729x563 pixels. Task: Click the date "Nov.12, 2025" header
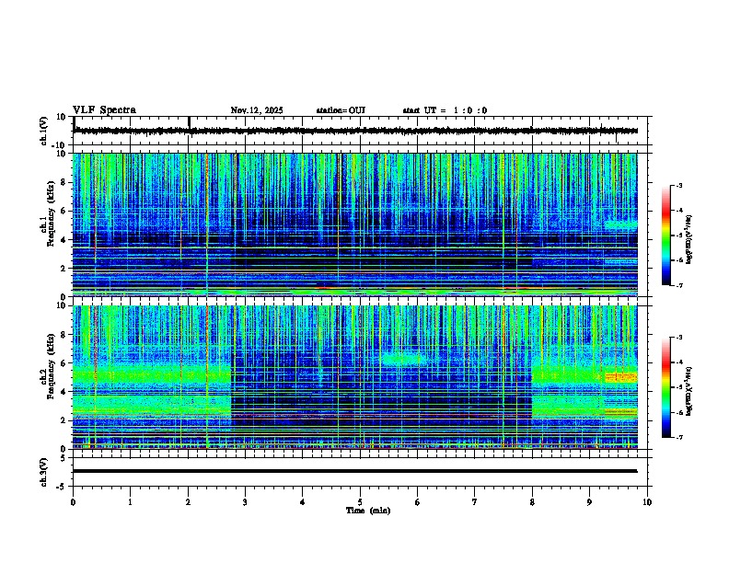(x=257, y=110)
